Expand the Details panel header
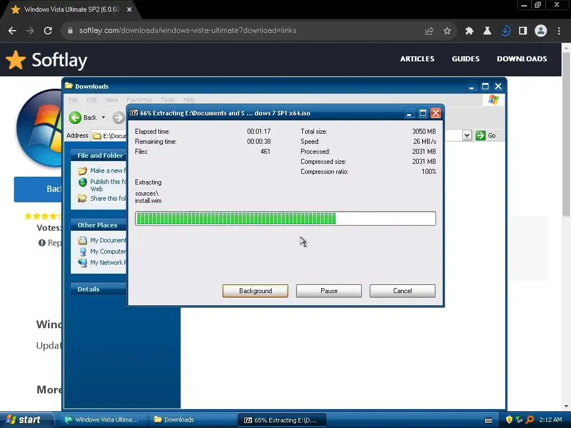The height and width of the screenshot is (428, 571). point(98,289)
